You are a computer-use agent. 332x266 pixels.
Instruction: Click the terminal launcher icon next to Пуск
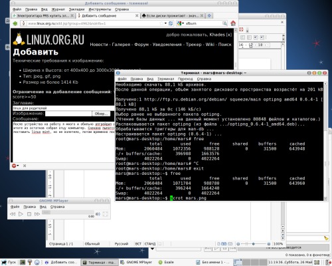[x=22, y=262]
